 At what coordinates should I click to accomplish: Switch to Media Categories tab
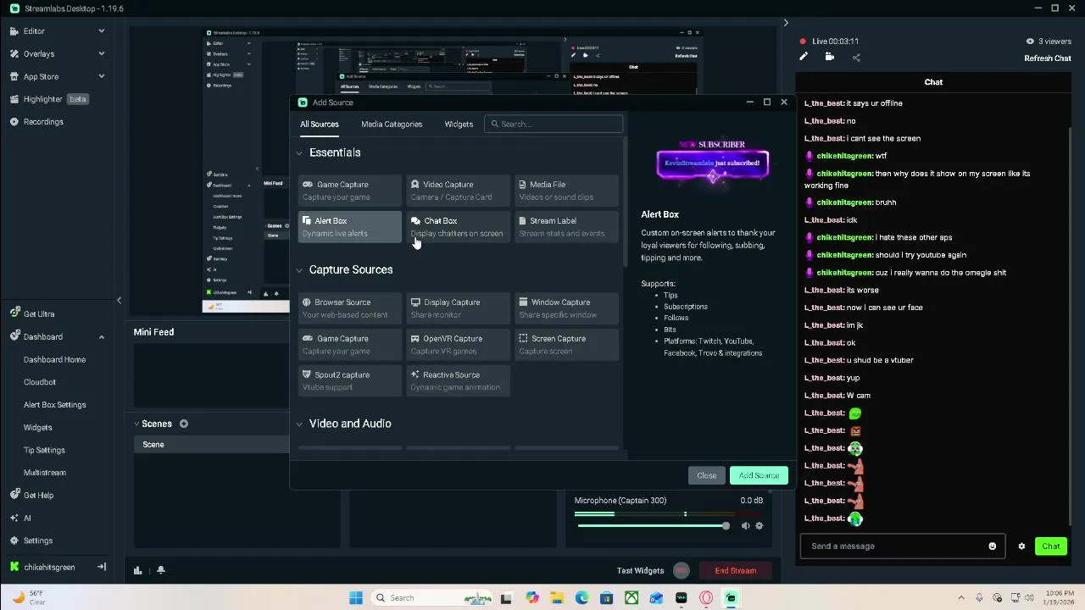(x=392, y=125)
